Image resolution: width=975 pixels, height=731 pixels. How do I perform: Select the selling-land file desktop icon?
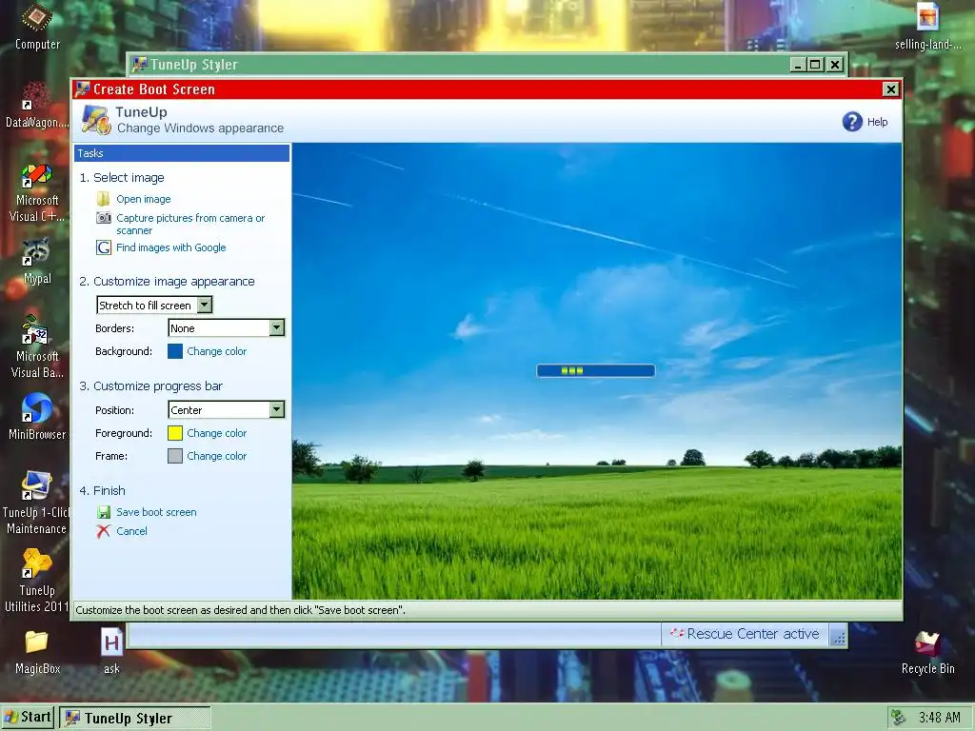(927, 26)
